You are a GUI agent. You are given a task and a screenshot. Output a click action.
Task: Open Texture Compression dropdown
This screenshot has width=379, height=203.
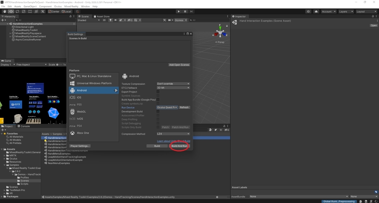tap(173, 84)
